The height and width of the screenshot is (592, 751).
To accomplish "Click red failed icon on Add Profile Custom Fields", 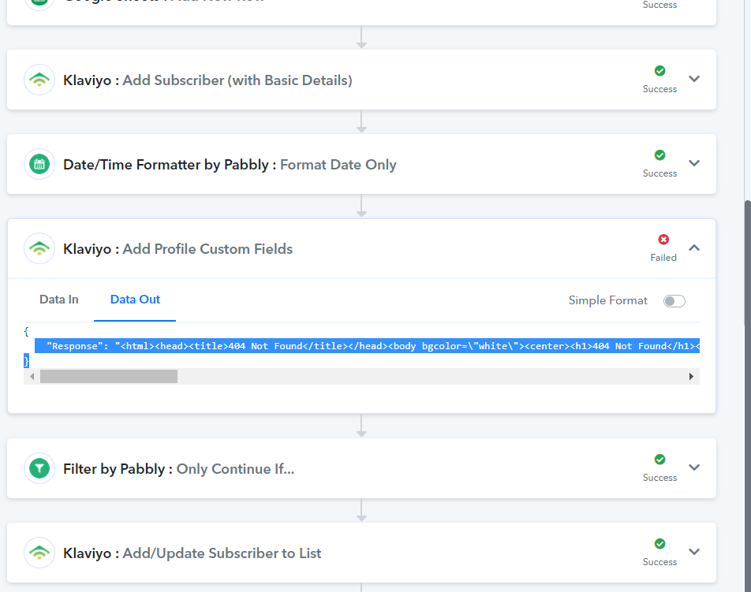I will (663, 240).
